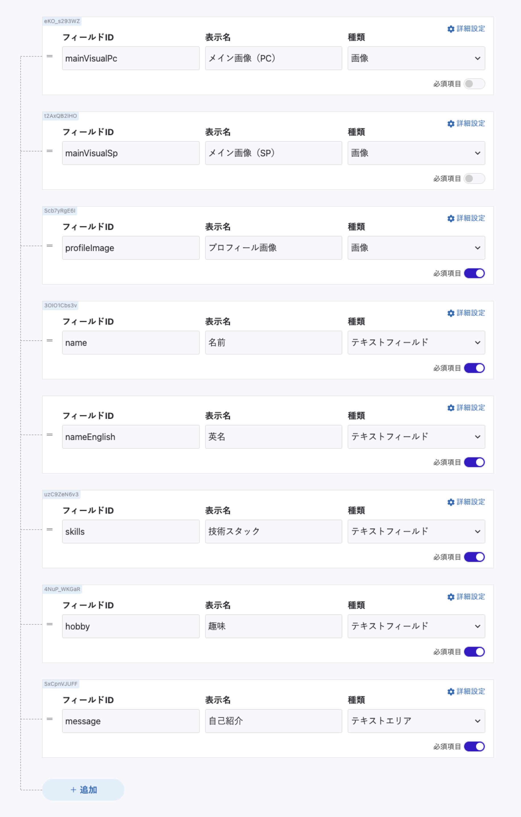Disable required toggle for profileImage
The image size is (521, 817).
pos(474,273)
